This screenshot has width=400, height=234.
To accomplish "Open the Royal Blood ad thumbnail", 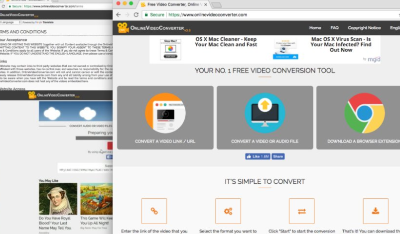I will pyautogui.click(x=58, y=199).
